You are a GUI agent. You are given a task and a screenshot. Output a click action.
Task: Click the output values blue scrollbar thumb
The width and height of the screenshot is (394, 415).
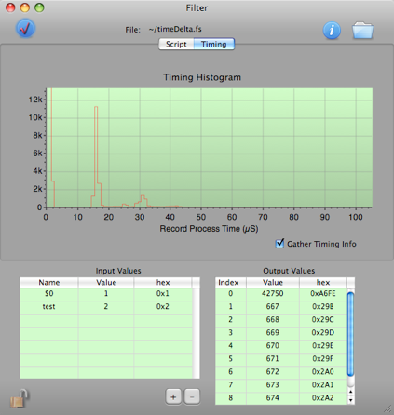(x=351, y=334)
